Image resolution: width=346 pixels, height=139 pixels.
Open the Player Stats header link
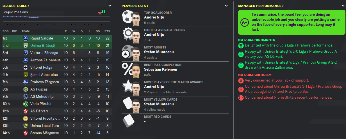click(x=135, y=6)
